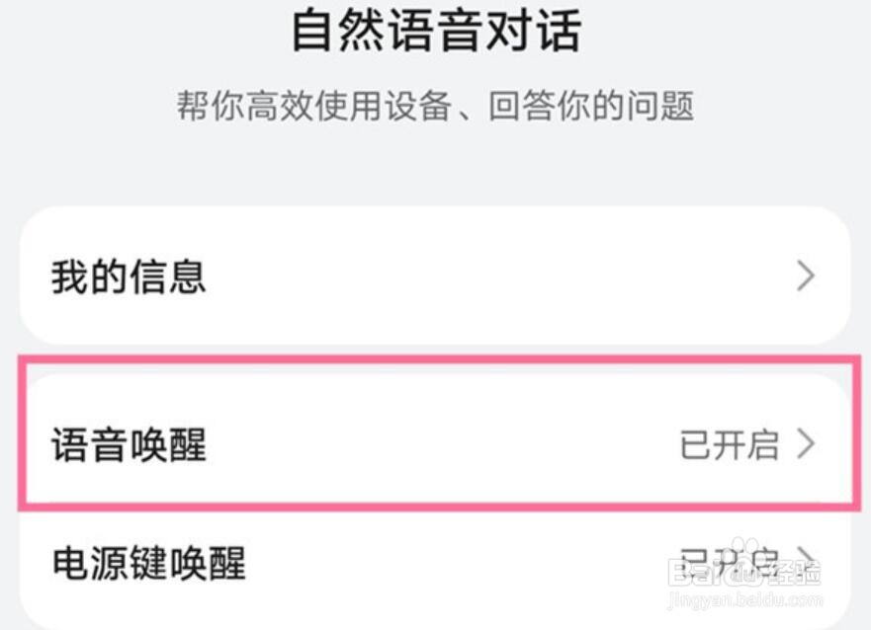
Task: Click the pink highlight border around 语音唤醒
Action: [x=437, y=359]
